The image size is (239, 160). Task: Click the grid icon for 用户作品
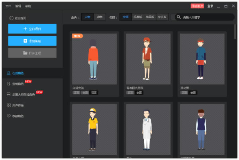pyautogui.click(x=8, y=105)
